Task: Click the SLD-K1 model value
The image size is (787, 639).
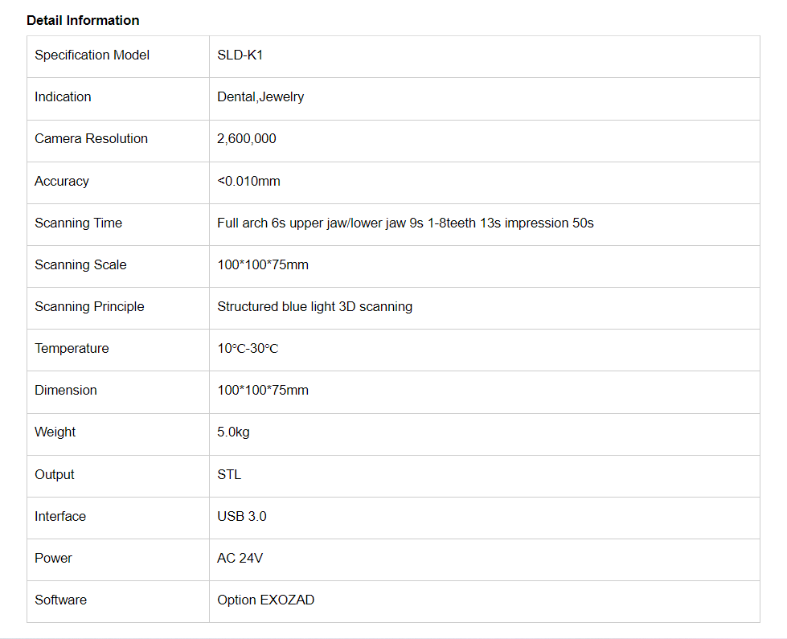Action: pyautogui.click(x=240, y=55)
